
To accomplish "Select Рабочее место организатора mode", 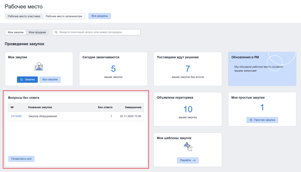I will coord(64,16).
